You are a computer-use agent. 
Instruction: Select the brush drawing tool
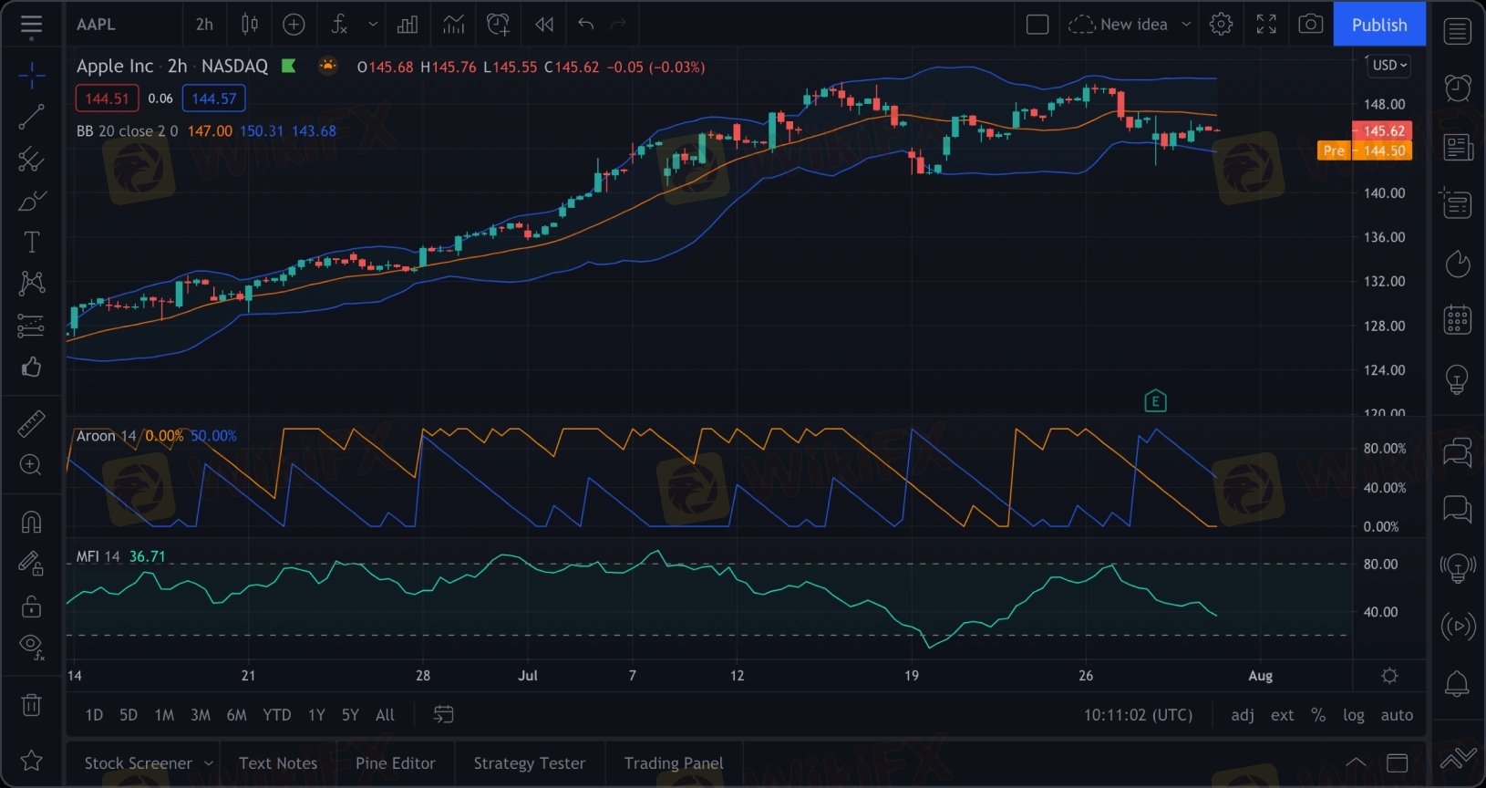[31, 201]
